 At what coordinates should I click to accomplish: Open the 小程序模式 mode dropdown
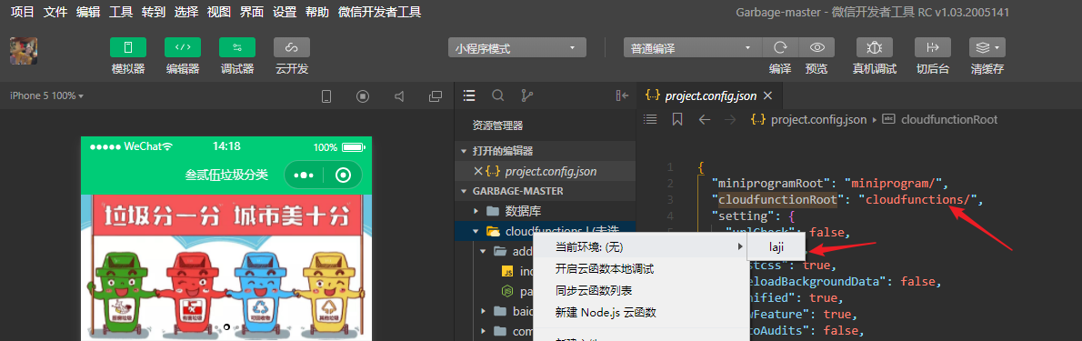point(516,48)
